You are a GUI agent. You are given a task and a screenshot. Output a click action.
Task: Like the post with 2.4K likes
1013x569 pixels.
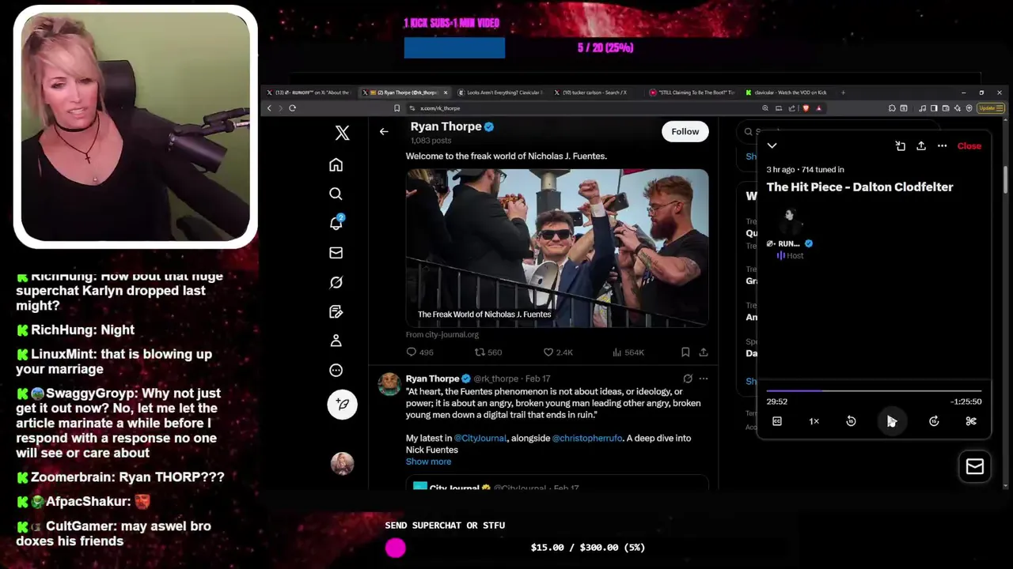click(x=558, y=352)
